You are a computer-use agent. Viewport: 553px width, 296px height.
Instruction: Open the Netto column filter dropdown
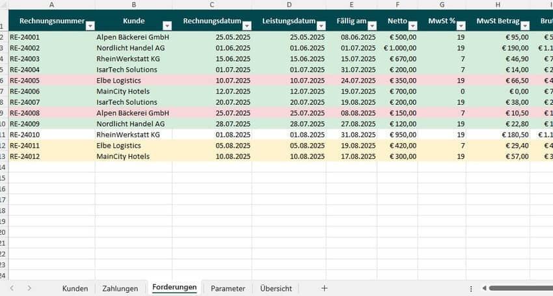point(412,25)
